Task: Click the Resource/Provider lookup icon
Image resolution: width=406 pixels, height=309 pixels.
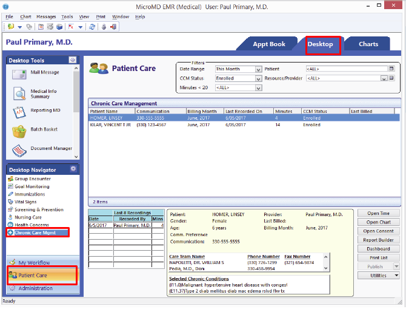Action: point(391,78)
